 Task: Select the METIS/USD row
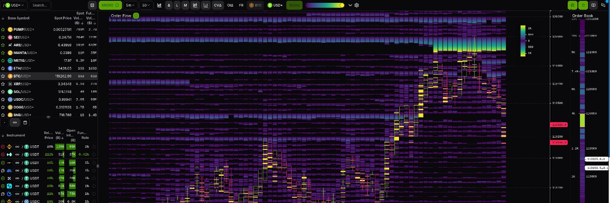[x=49, y=60]
